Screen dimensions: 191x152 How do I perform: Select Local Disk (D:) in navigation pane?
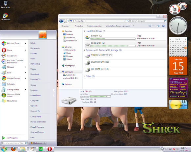click(x=72, y=78)
